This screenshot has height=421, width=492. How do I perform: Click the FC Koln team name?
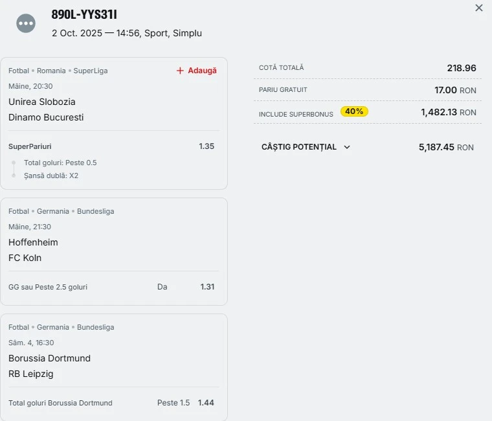click(x=25, y=258)
